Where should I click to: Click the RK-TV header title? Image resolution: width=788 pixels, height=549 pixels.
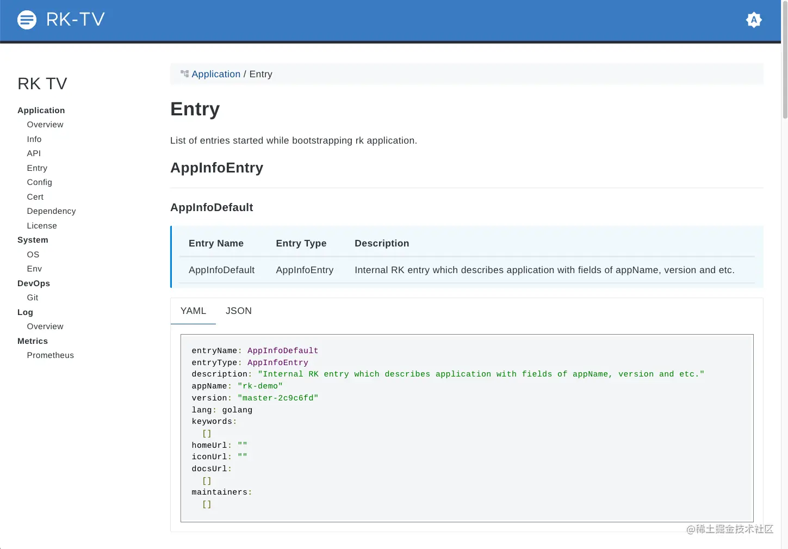(76, 20)
